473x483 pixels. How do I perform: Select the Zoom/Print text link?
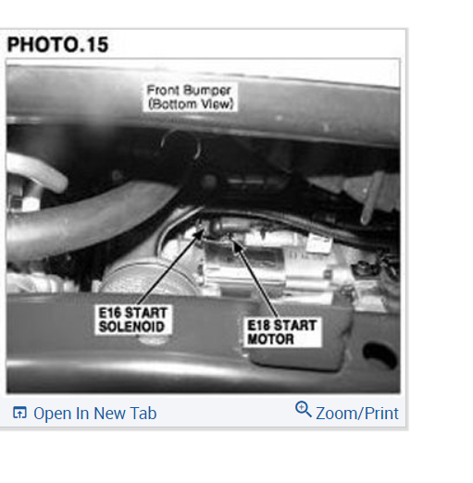[357, 414]
